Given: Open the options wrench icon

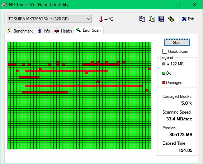Looking at the screenshot, I should point(171,19).
